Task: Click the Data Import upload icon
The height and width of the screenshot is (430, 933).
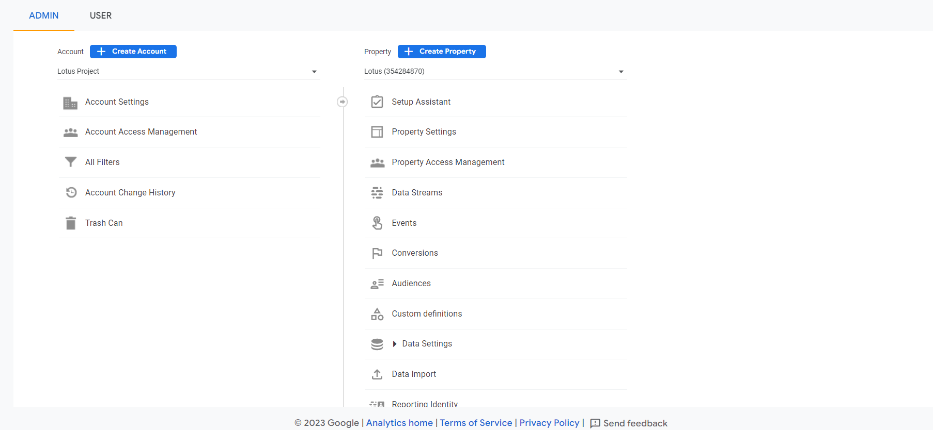Action: (377, 374)
